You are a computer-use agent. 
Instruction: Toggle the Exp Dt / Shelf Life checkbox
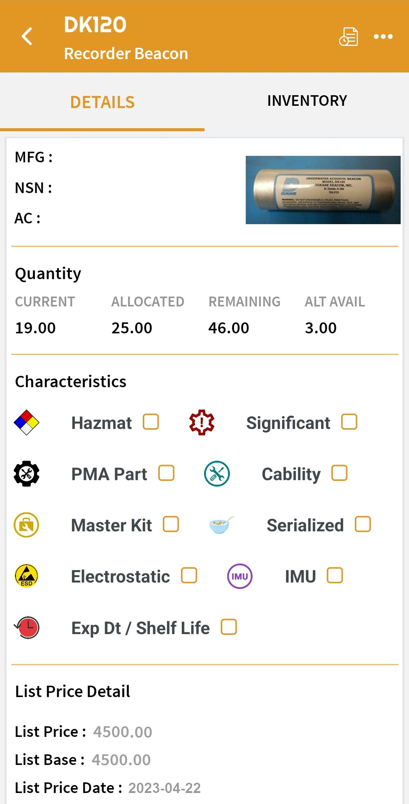pos(229,627)
